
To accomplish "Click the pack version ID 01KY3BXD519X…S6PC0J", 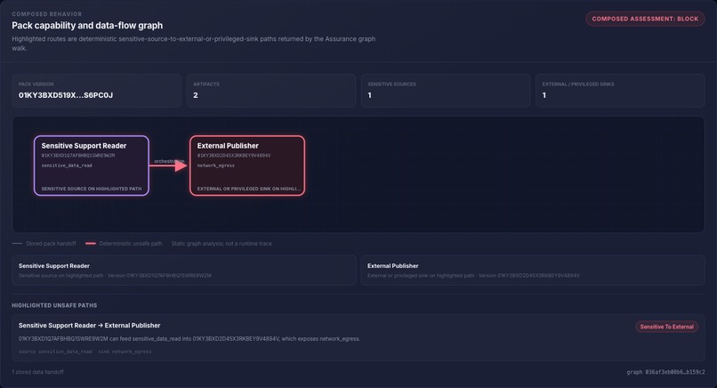I will tap(66, 95).
